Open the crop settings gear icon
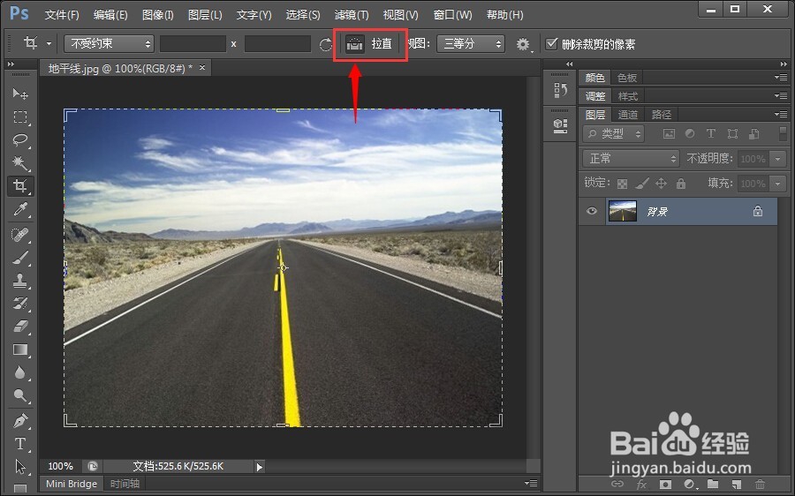 coord(523,45)
